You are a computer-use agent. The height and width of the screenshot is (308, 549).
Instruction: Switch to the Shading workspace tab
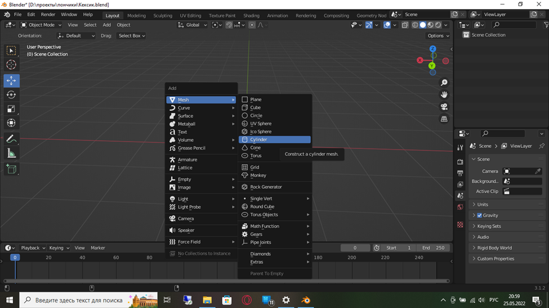click(x=251, y=15)
